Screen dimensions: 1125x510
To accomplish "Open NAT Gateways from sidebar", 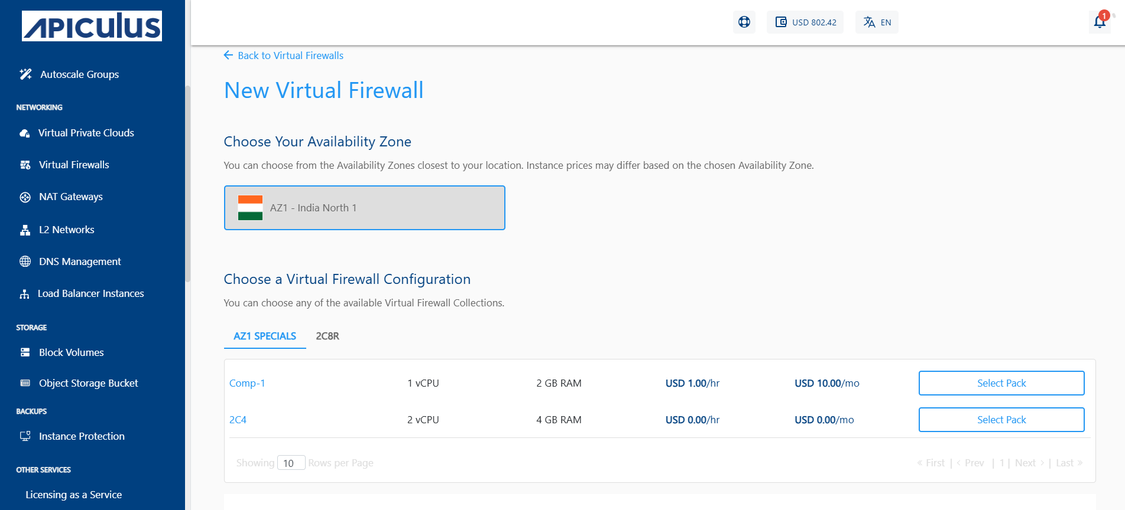I will [x=71, y=197].
